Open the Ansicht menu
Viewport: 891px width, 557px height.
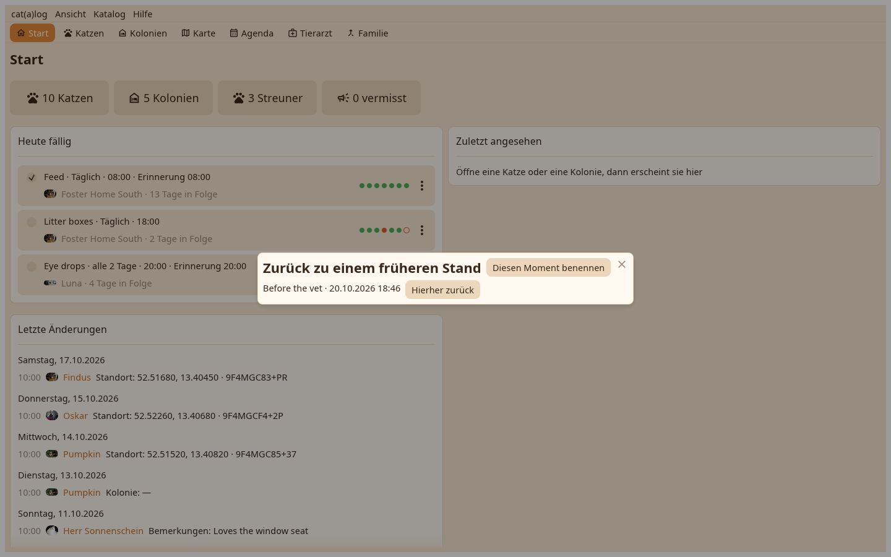[x=71, y=14]
